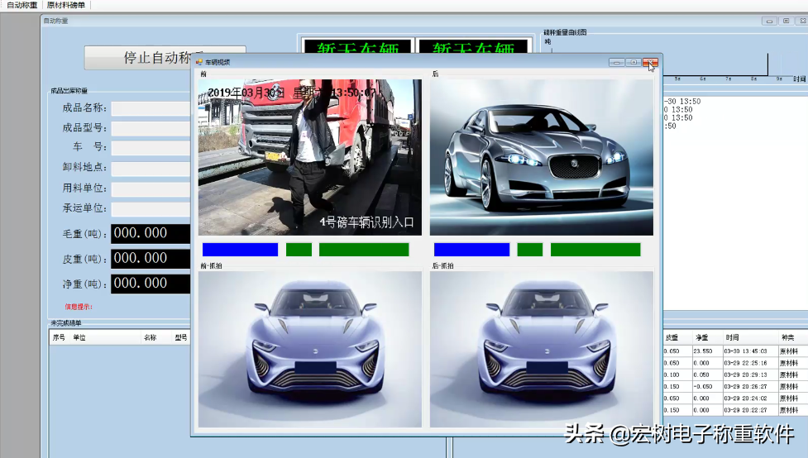808x458 pixels.
Task: Select the 前-抓拍 front snapshot image
Action: 310,349
